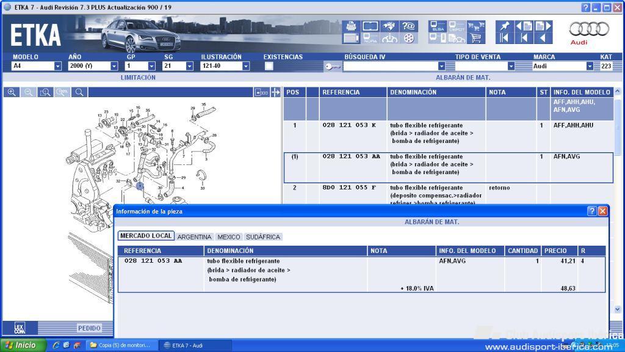
Task: Launch Internet Explorer from quick launch
Action: pos(56,345)
